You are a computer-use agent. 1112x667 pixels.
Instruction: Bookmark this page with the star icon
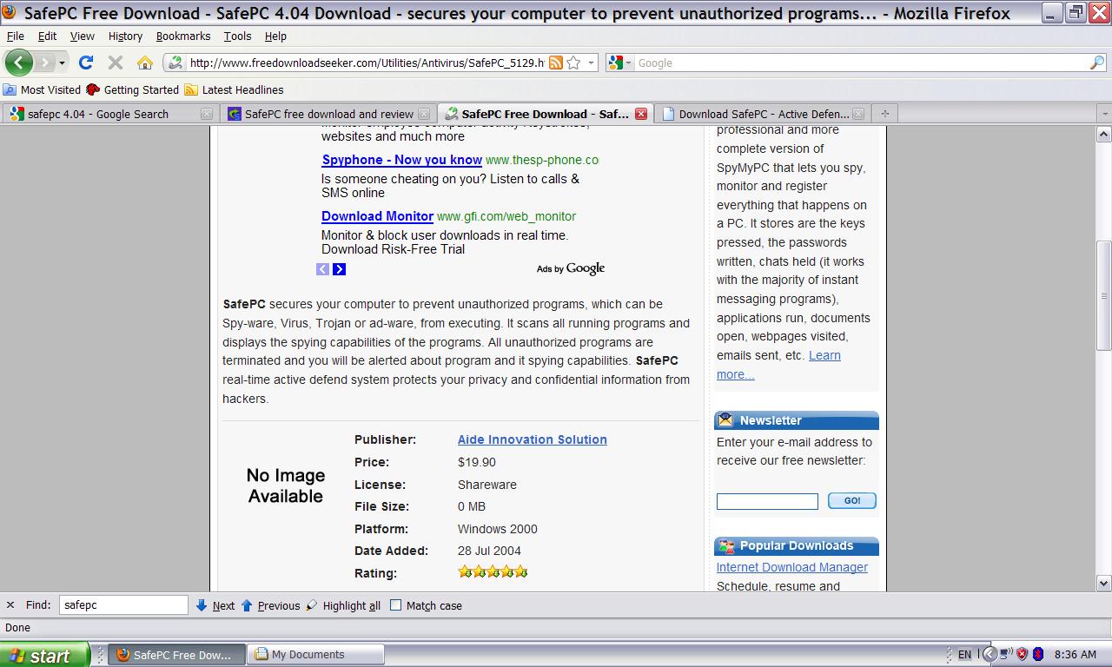[573, 63]
